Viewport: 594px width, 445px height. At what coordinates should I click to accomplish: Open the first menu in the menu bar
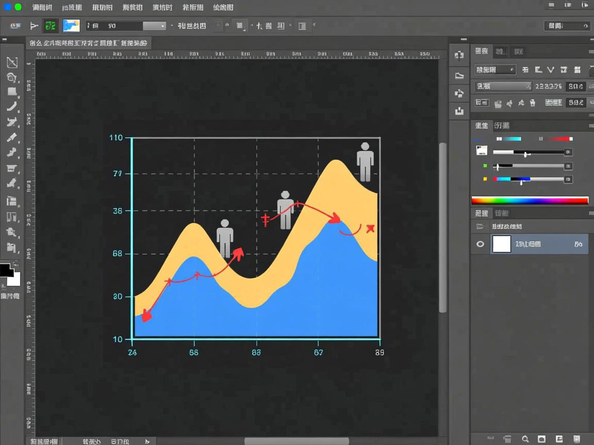coord(42,7)
